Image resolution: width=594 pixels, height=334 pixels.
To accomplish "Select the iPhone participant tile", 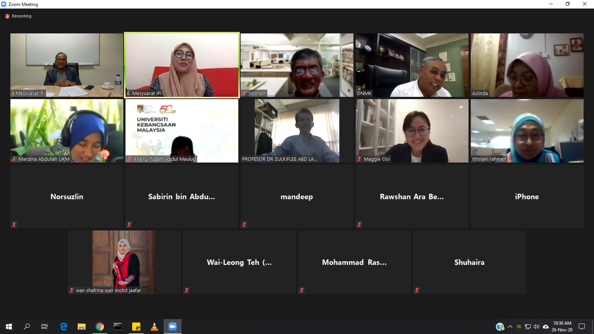I will (x=527, y=196).
